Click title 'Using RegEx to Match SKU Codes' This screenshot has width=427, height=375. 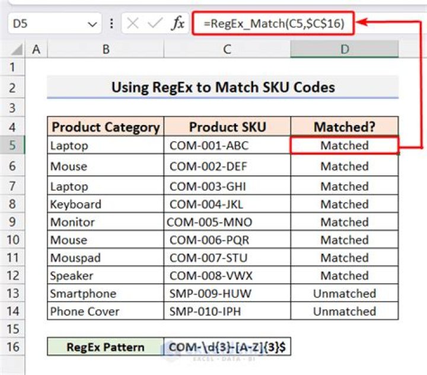coord(223,87)
